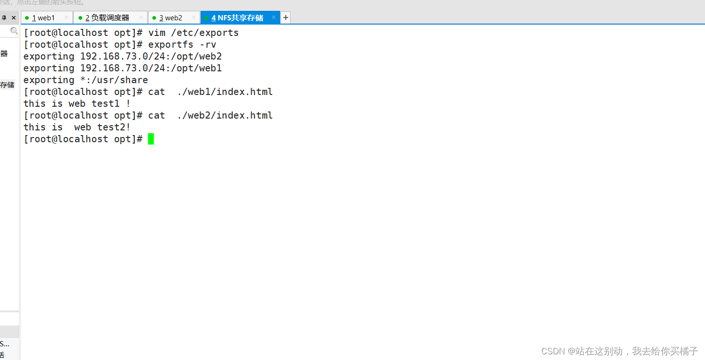Switch to the 1 web1 session tab
Viewport: 705px width, 360px height.
coord(47,18)
